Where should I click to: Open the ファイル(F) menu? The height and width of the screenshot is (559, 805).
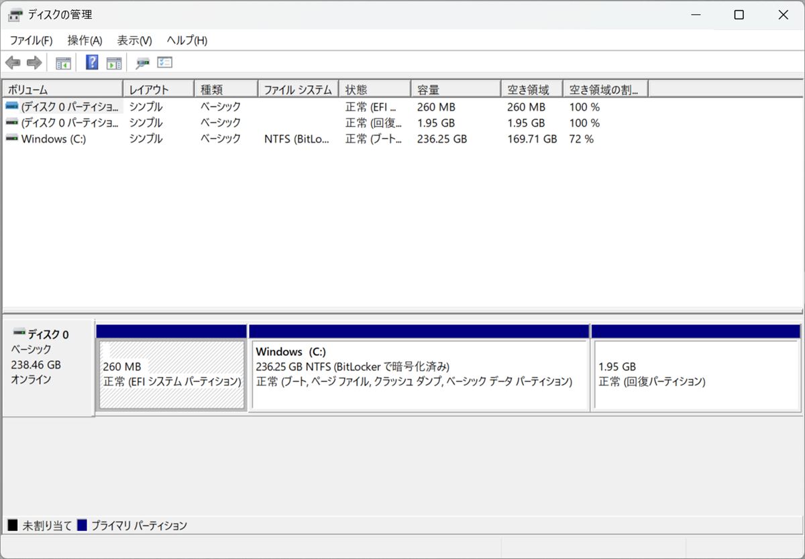coord(31,40)
